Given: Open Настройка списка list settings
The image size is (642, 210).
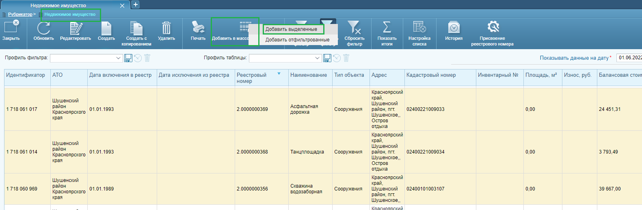Looking at the screenshot, I should coord(419,28).
